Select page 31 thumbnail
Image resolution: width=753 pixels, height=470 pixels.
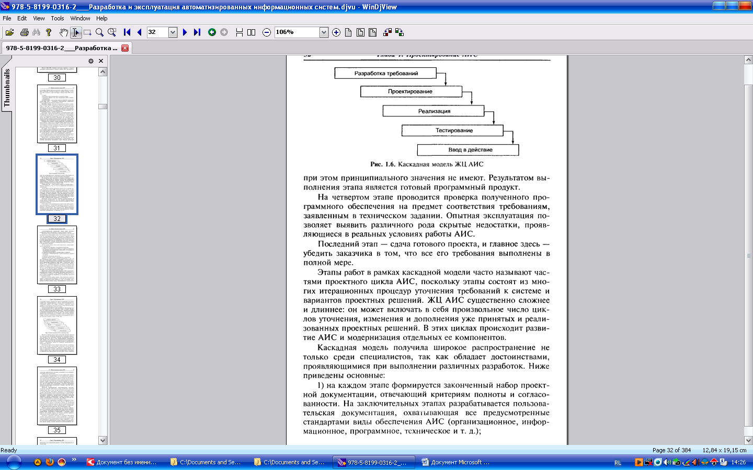click(57, 114)
